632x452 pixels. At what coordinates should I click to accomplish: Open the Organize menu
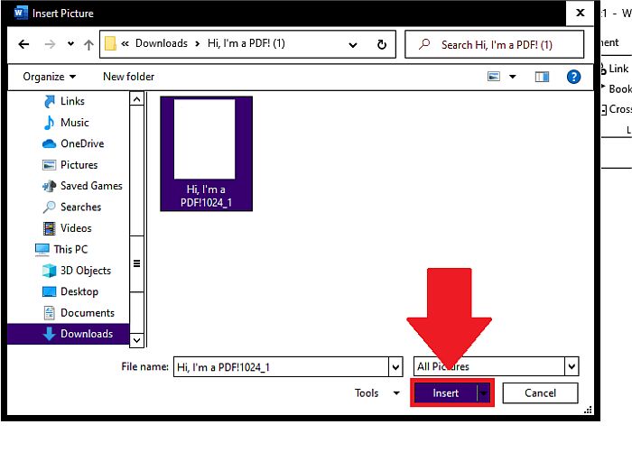pos(49,77)
